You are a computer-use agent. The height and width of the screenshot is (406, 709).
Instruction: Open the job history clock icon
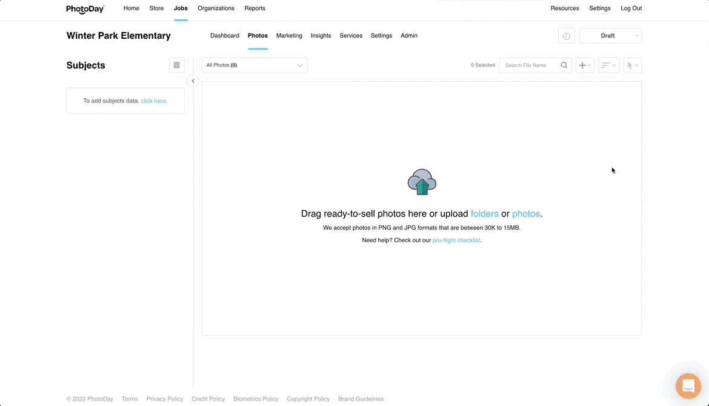(566, 36)
